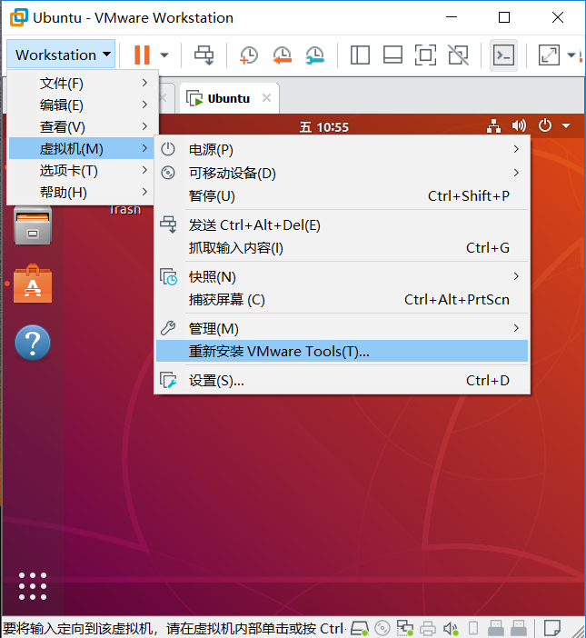586x638 pixels.
Task: Click the sound card status bar icon
Action: [x=451, y=629]
